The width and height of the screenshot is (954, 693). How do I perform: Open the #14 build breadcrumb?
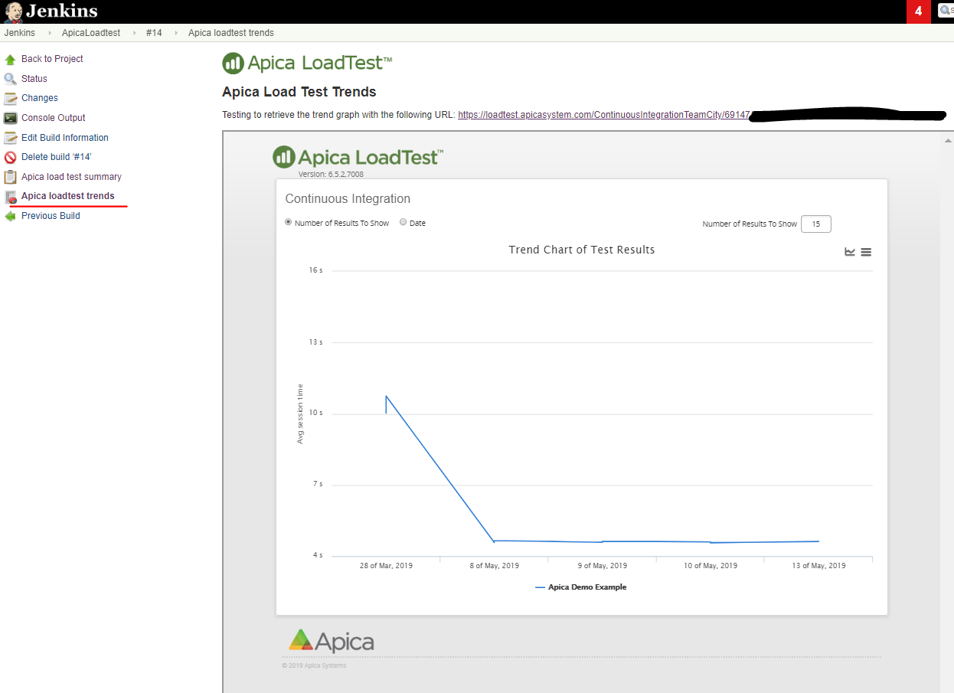click(x=154, y=33)
